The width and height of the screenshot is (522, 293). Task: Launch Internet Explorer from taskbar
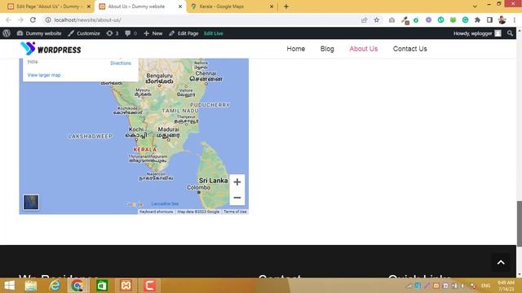click(55, 286)
